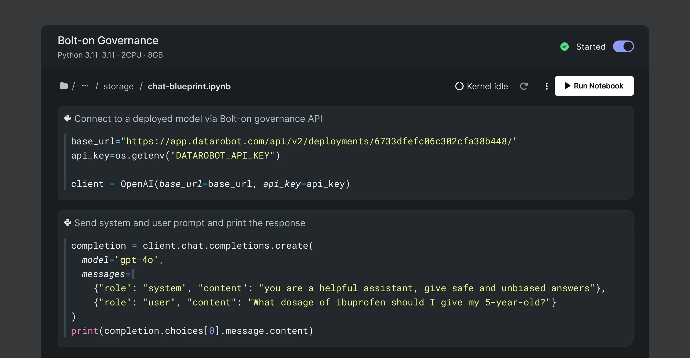
Task: Click the Run Notebook button
Action: [594, 86]
